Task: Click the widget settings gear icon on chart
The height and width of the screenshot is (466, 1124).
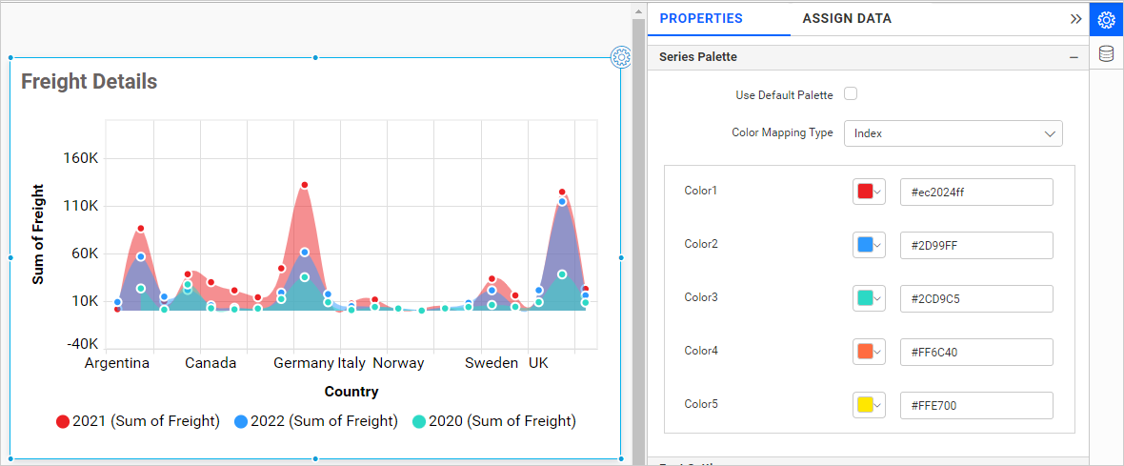Action: coord(620,58)
